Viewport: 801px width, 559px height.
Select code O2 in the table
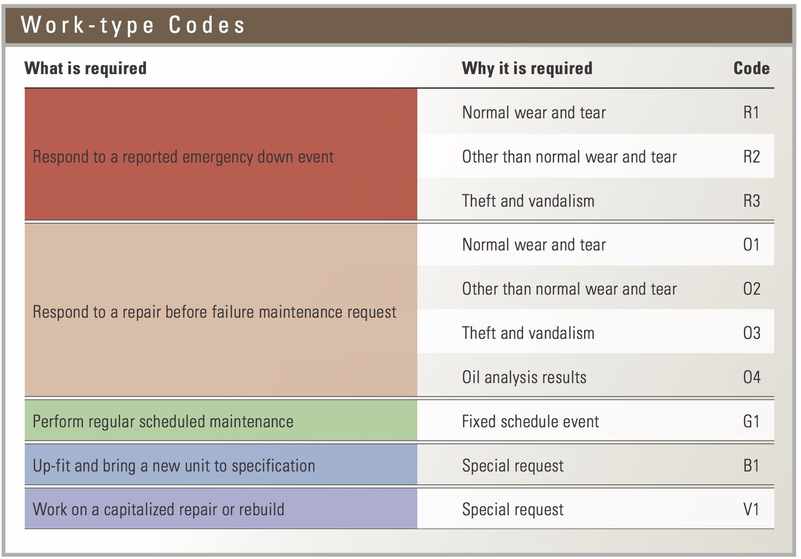pyautogui.click(x=751, y=289)
